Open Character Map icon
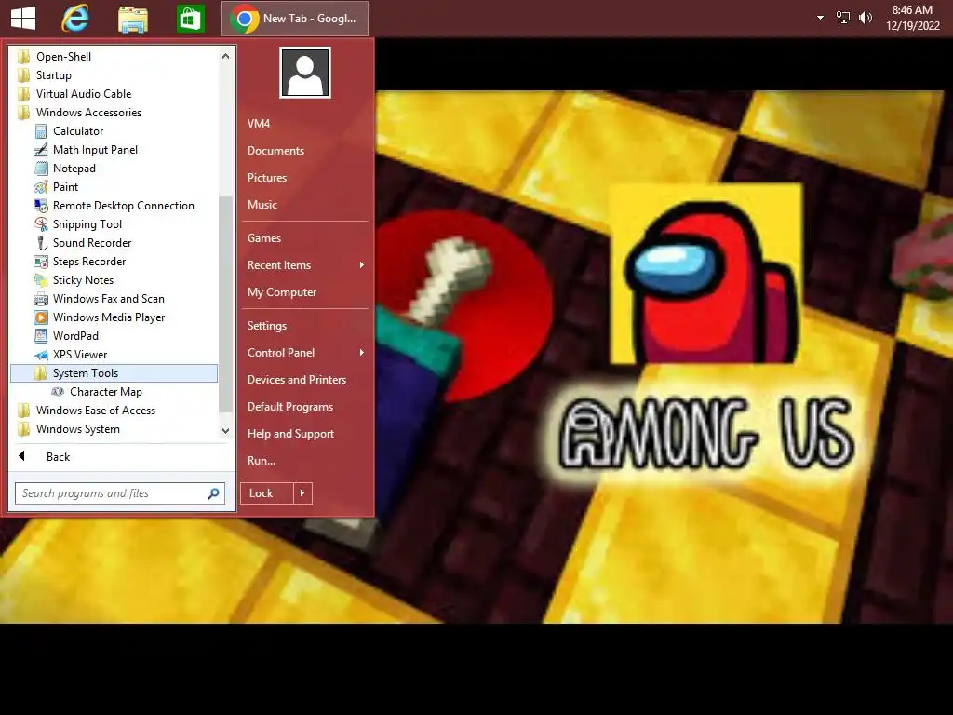This screenshot has width=953, height=715. click(58, 392)
